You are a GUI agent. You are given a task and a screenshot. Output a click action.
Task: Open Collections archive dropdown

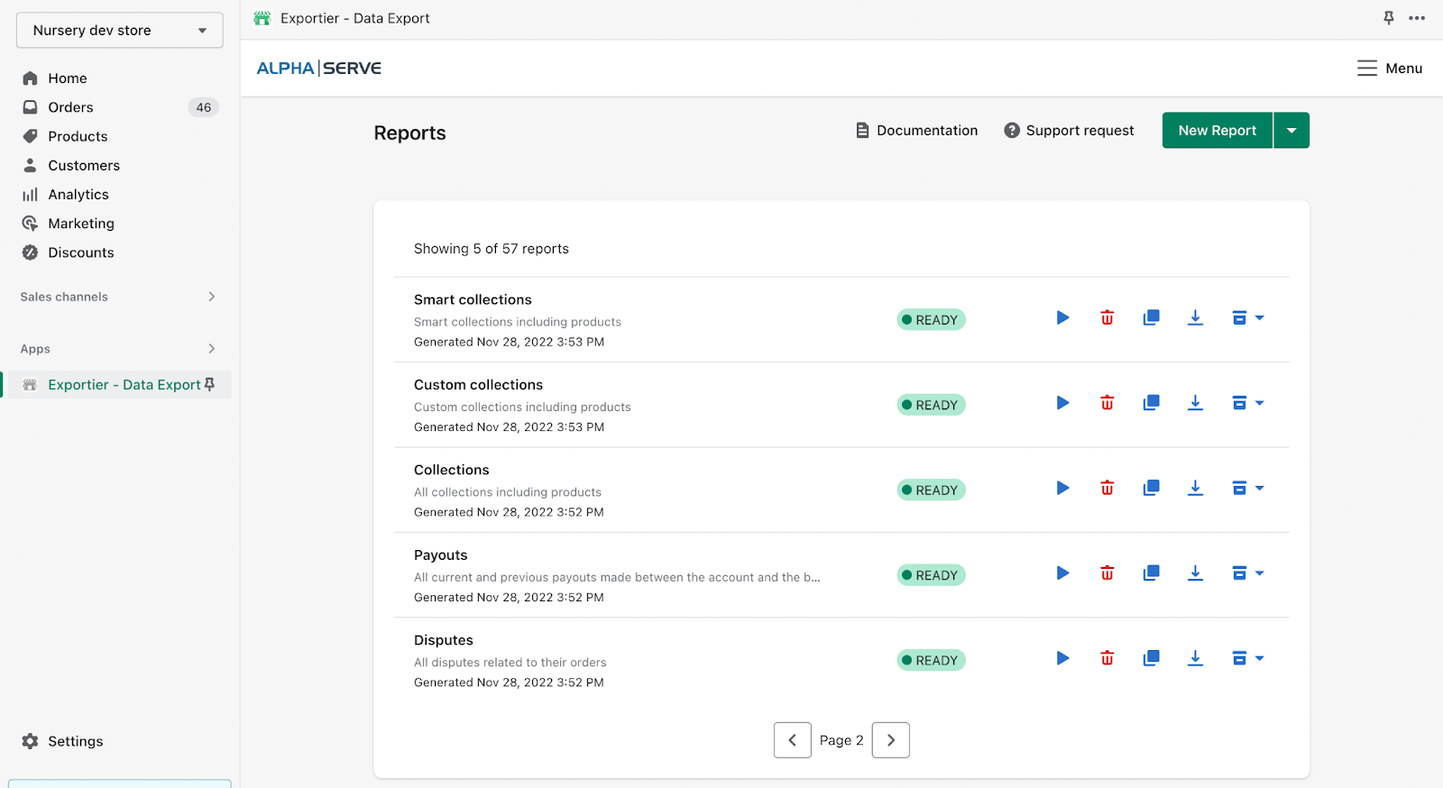1248,488
